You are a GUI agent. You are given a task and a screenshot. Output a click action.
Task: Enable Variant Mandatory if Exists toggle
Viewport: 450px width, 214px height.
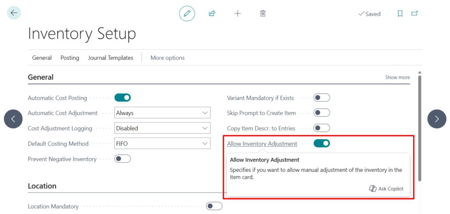(x=322, y=98)
